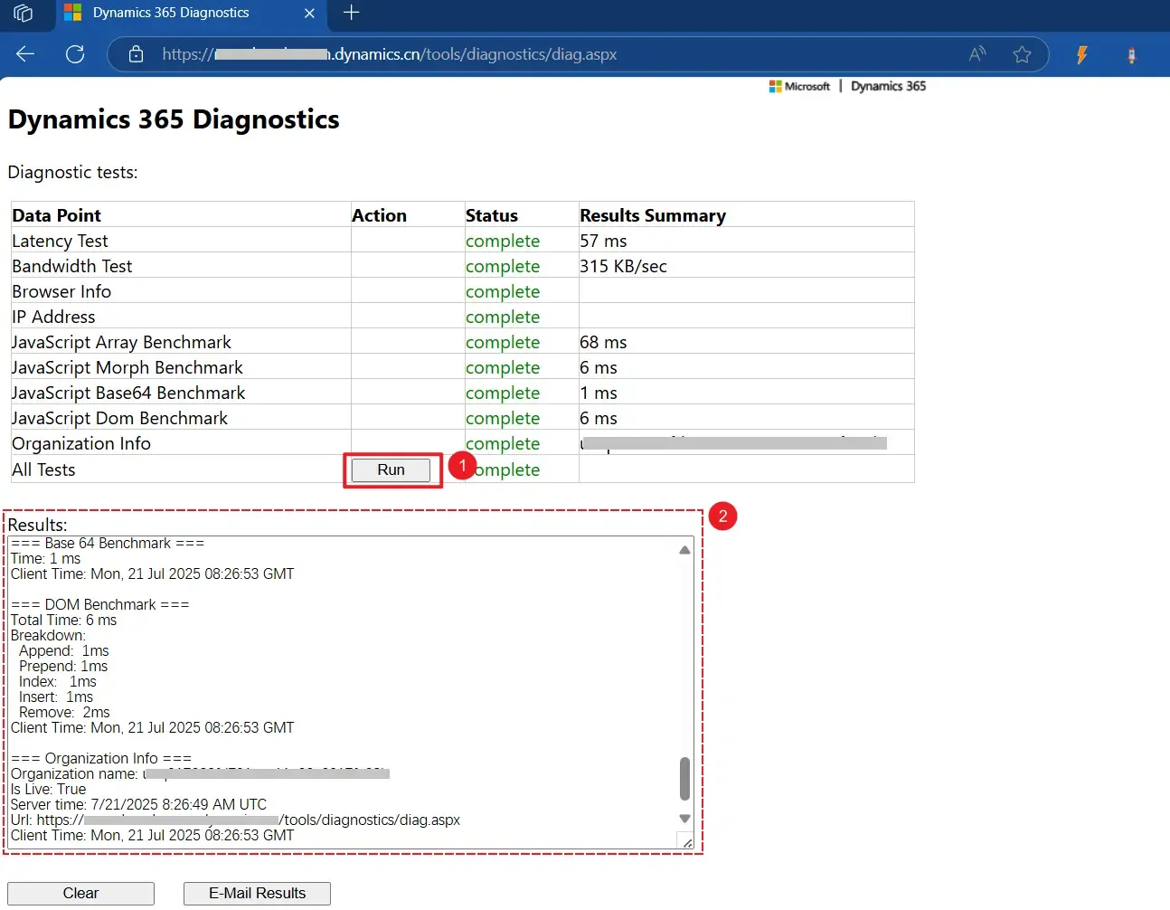This screenshot has width=1170, height=910.
Task: Select "JavaScript Array Benchmark" row label
Action: (x=121, y=342)
